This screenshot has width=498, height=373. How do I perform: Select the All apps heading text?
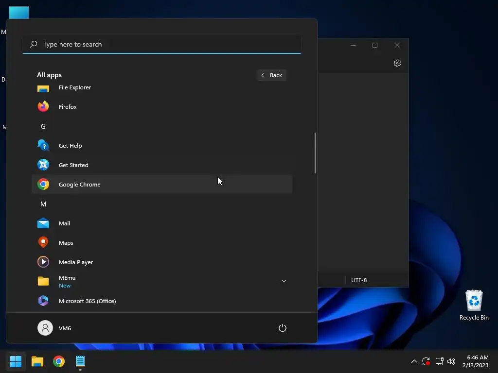point(49,75)
